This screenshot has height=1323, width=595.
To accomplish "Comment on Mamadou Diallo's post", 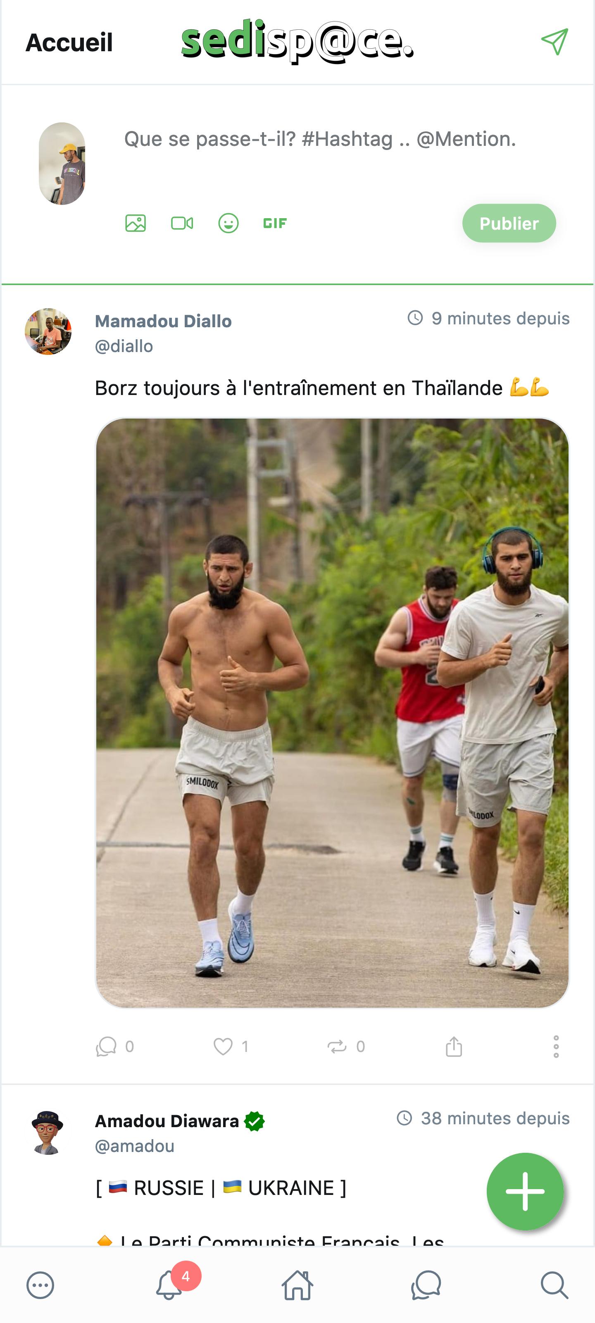I will click(106, 1046).
